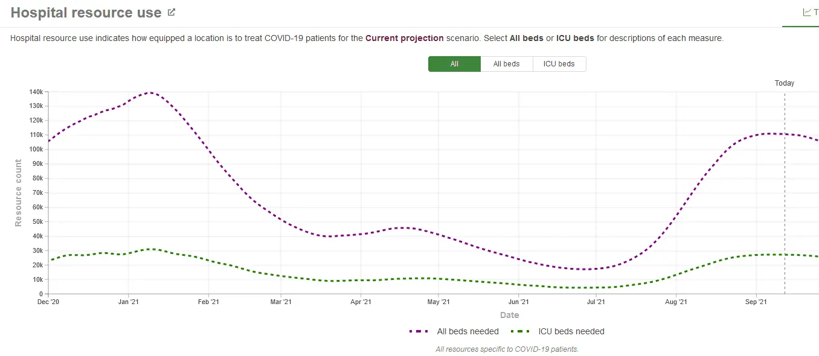Image resolution: width=819 pixels, height=356 pixels.
Task: Click the purple dashed legend marker
Action: (x=419, y=331)
